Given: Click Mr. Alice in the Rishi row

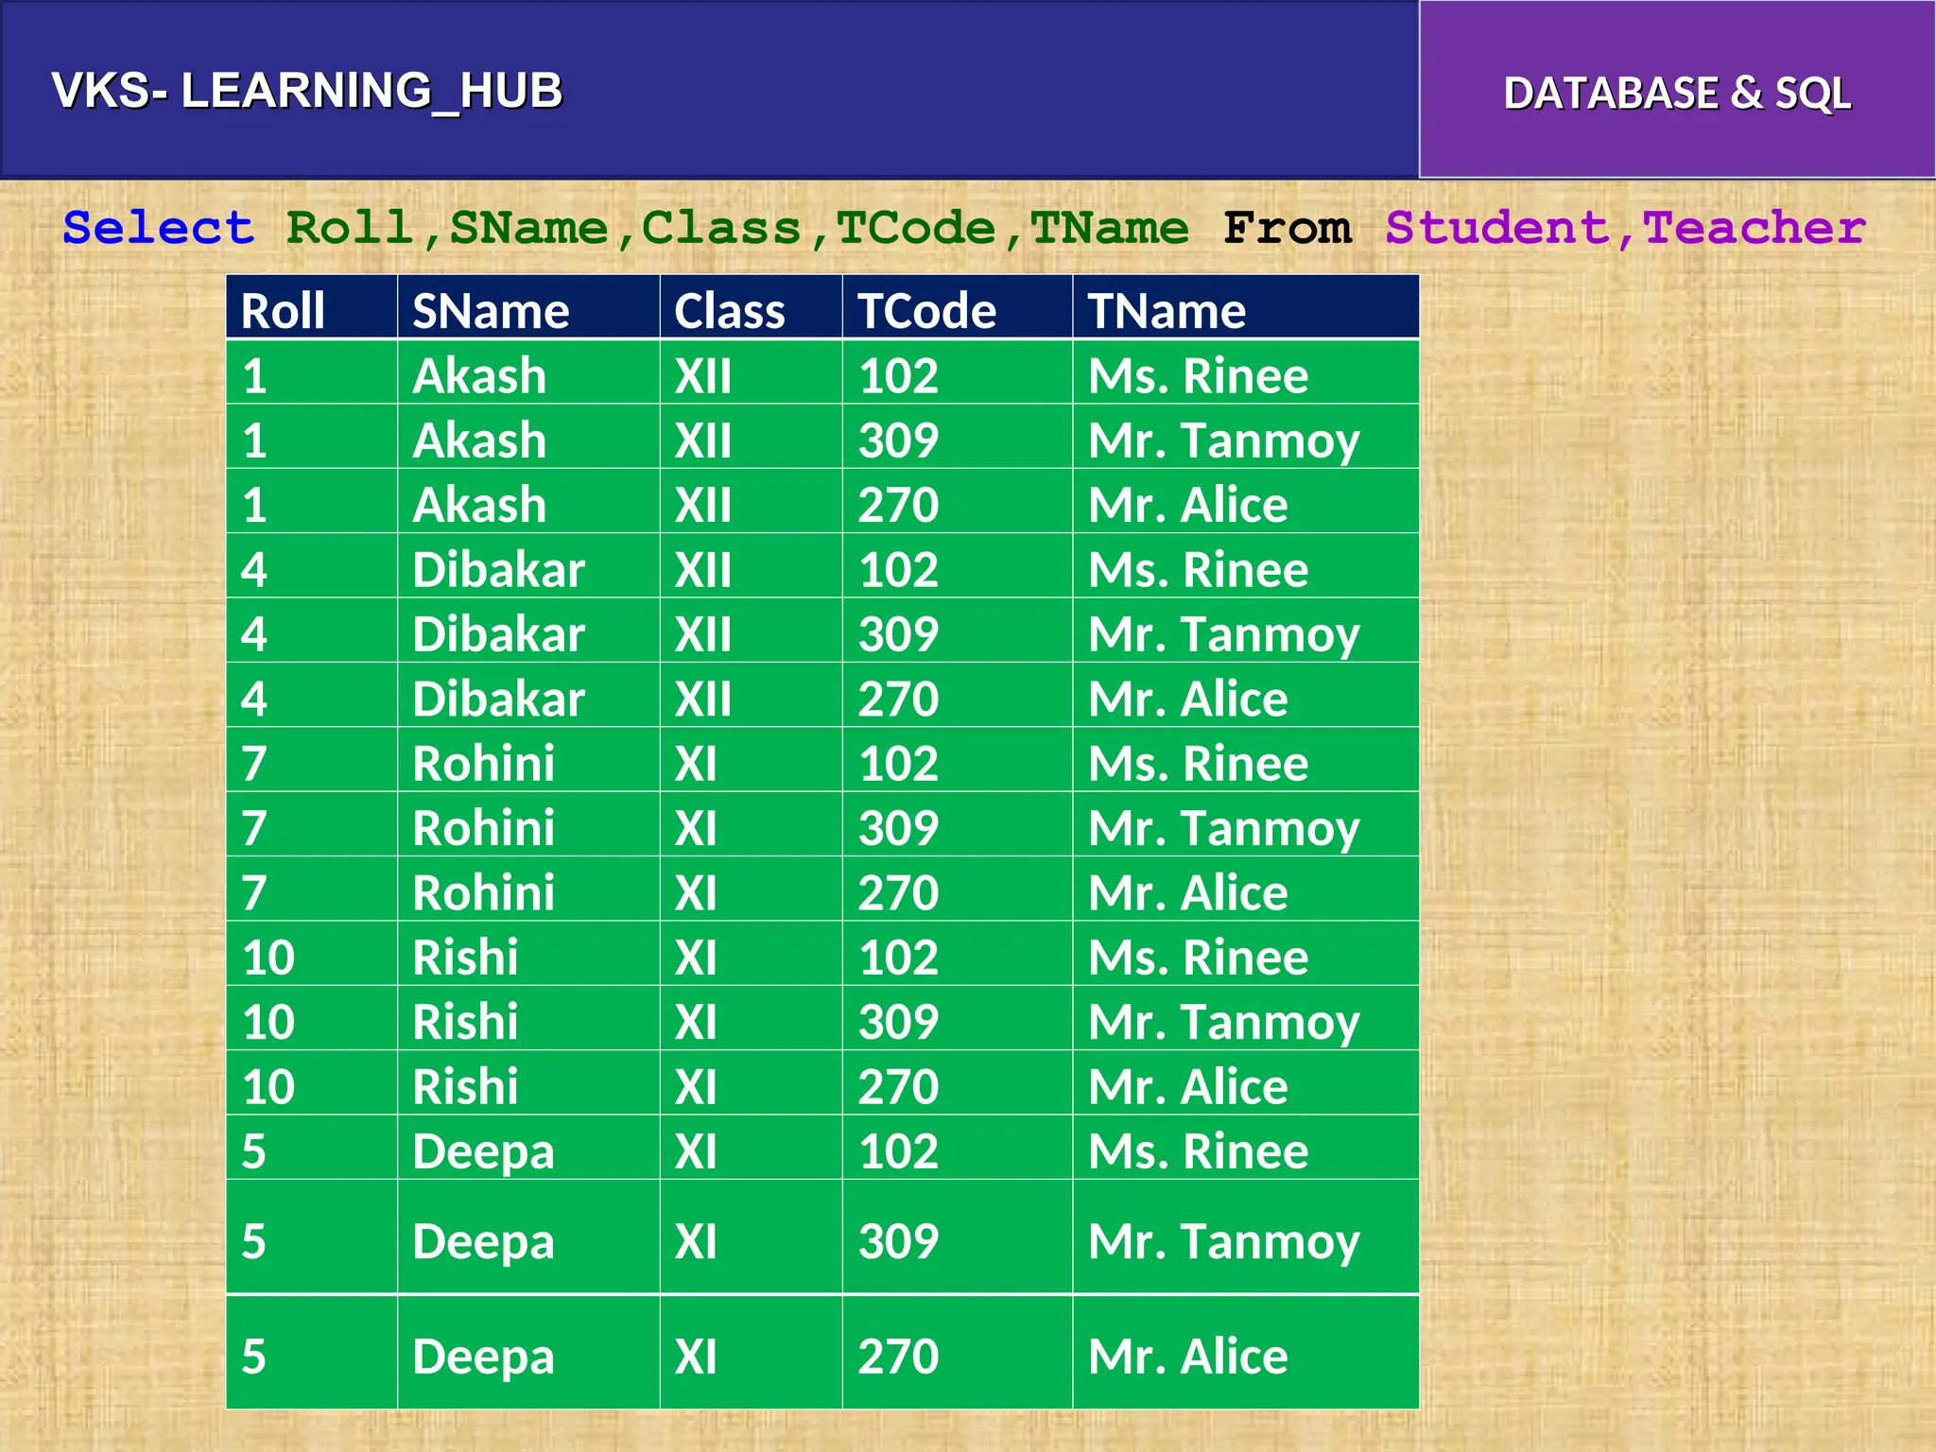Looking at the screenshot, I should coord(1187,1087).
